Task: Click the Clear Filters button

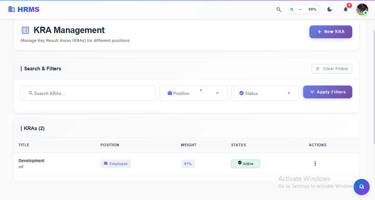Action: [x=332, y=69]
